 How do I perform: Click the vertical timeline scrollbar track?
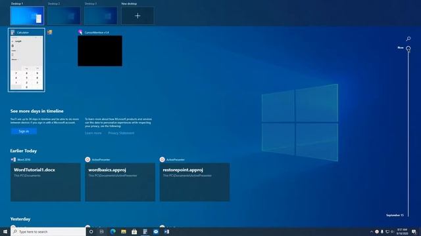pos(408,134)
